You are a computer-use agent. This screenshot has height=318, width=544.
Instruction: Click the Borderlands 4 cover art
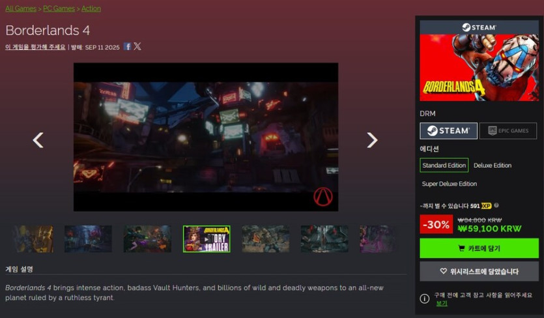click(479, 68)
